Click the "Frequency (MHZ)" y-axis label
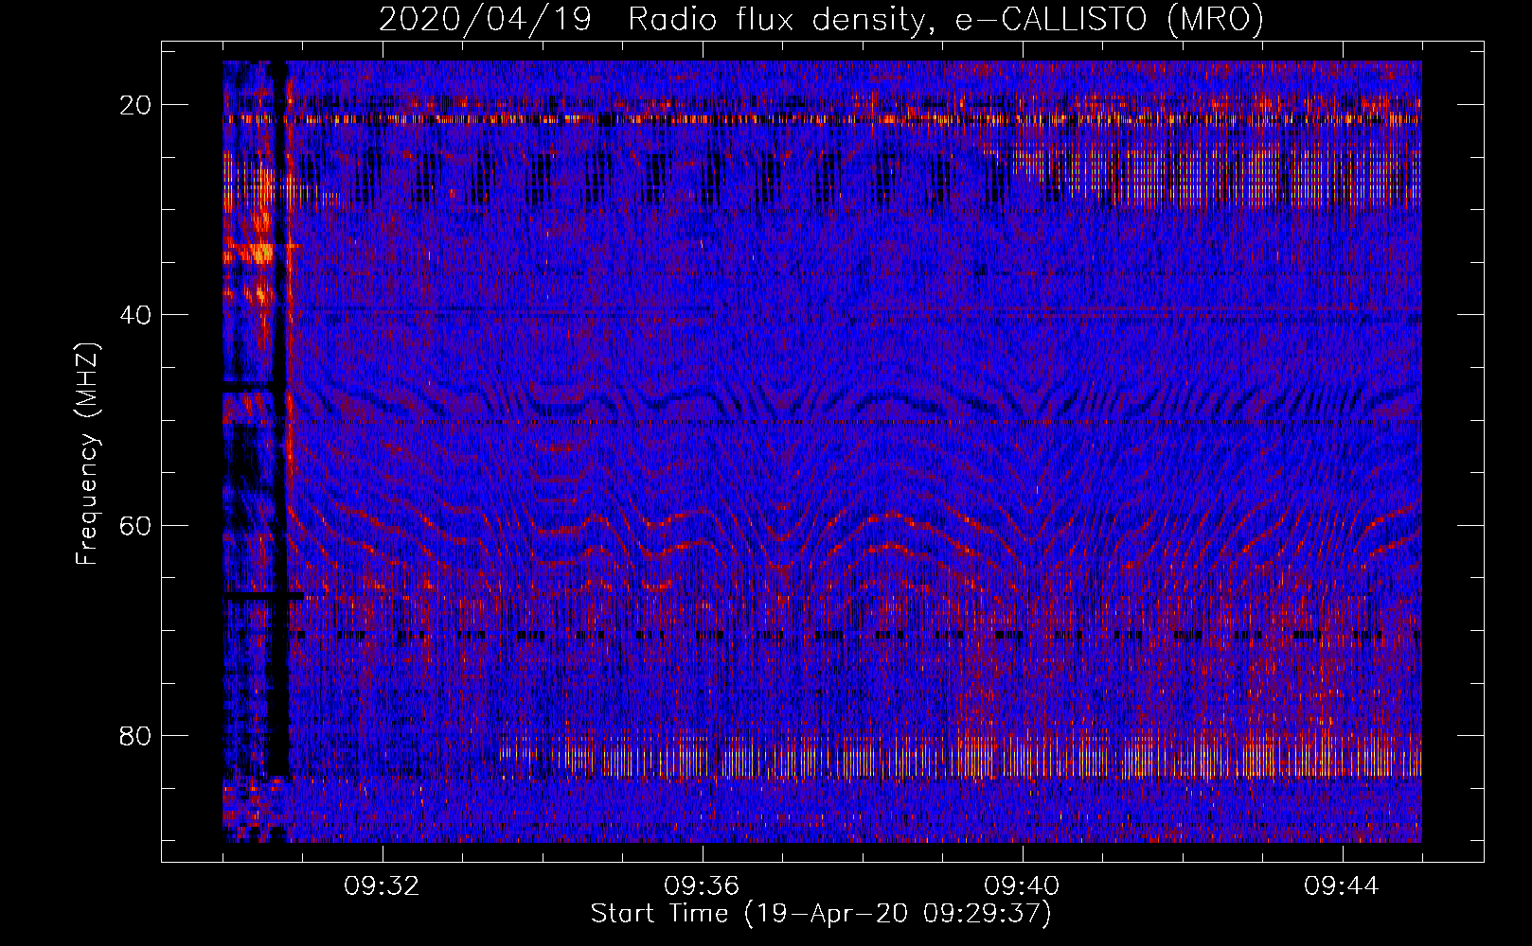Viewport: 1532px width, 946px height. [x=87, y=454]
